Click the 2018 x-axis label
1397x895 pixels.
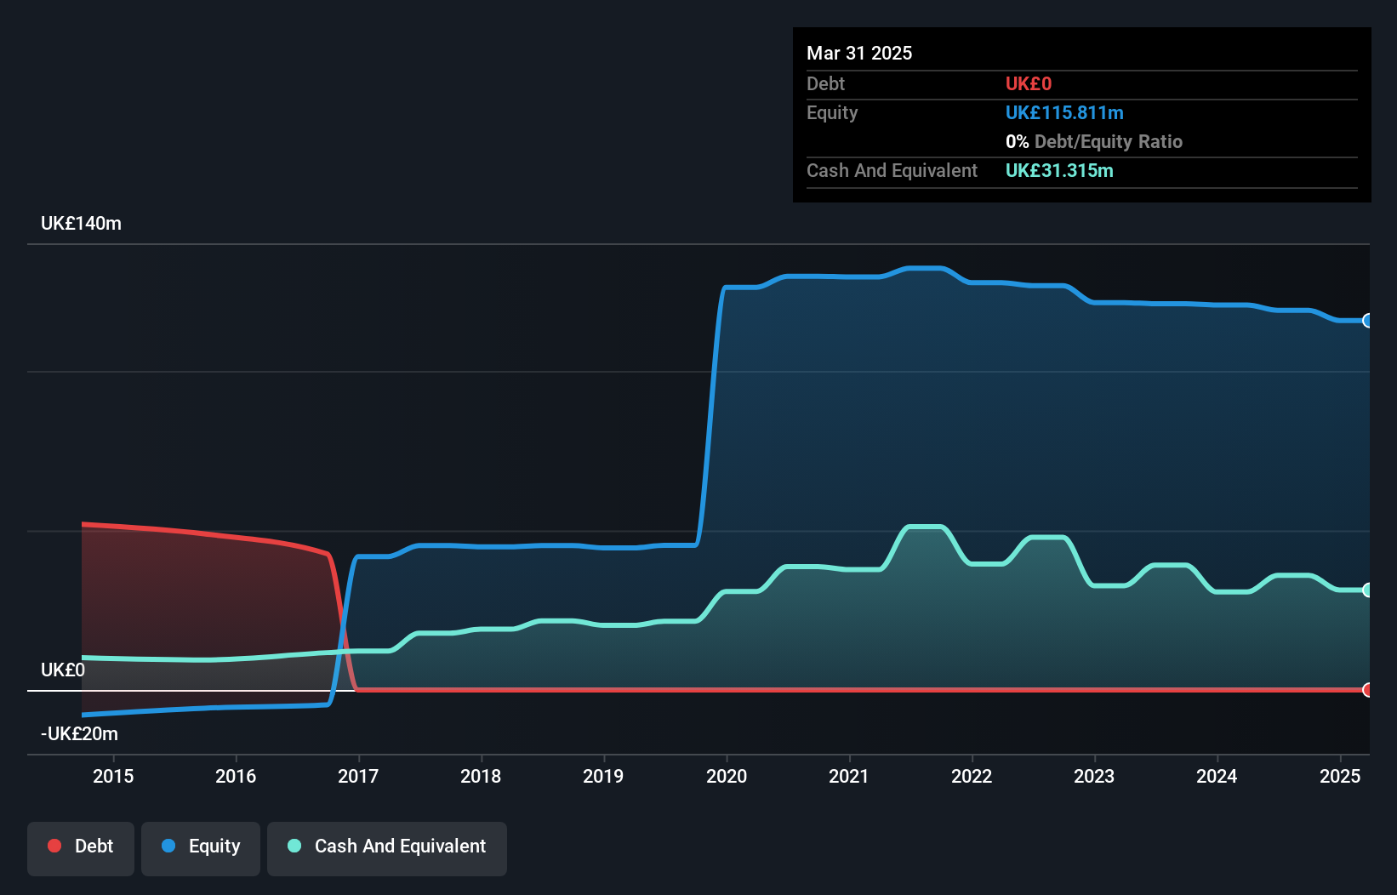tap(481, 776)
